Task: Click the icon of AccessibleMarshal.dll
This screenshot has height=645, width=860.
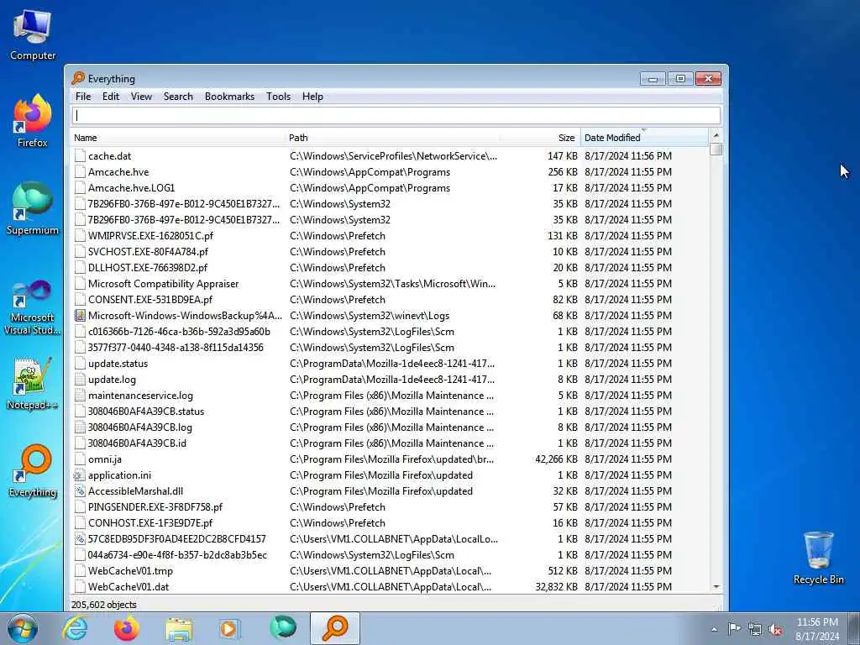Action: [80, 490]
